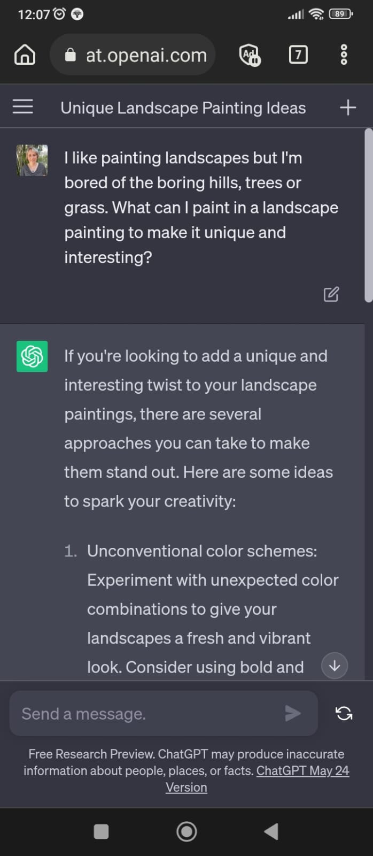The width and height of the screenshot is (373, 856).
Task: Click the page scrollbar on the right edge
Action: pyautogui.click(x=368, y=215)
